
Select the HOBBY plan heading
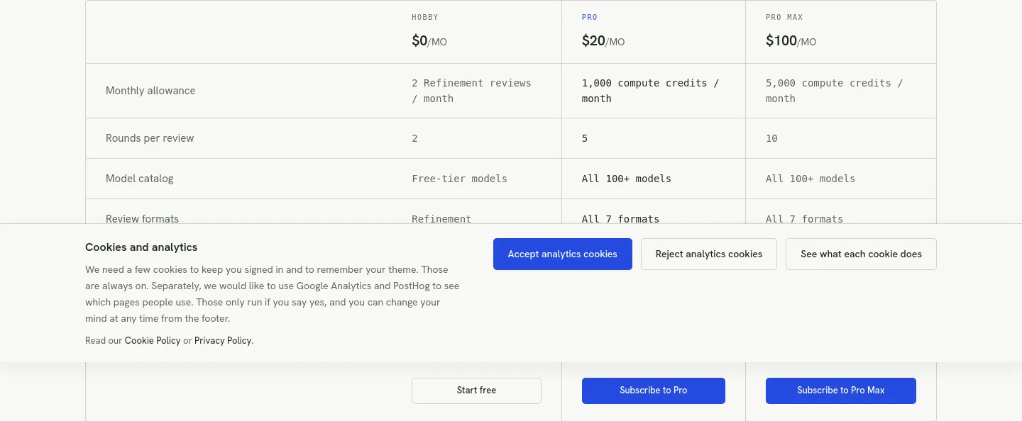coord(425,17)
